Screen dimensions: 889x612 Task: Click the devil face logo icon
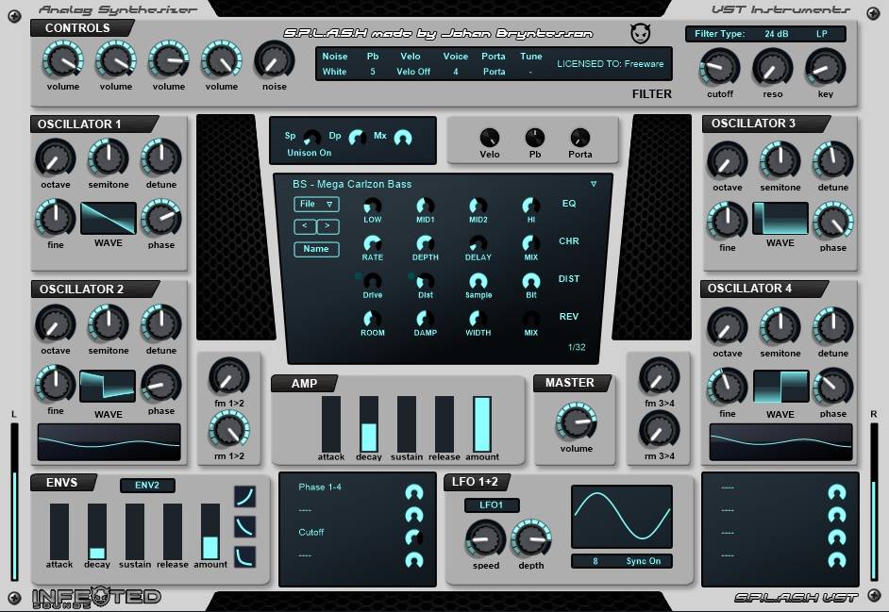point(640,34)
